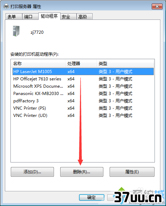Select pdfFactory 3 driver entry
This screenshot has width=166, height=206.
(83, 101)
